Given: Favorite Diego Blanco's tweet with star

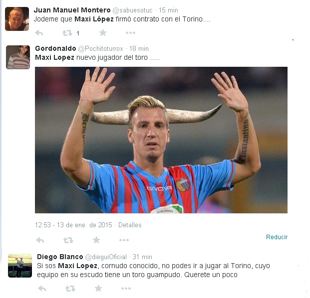Looking at the screenshot, I should (98, 289).
